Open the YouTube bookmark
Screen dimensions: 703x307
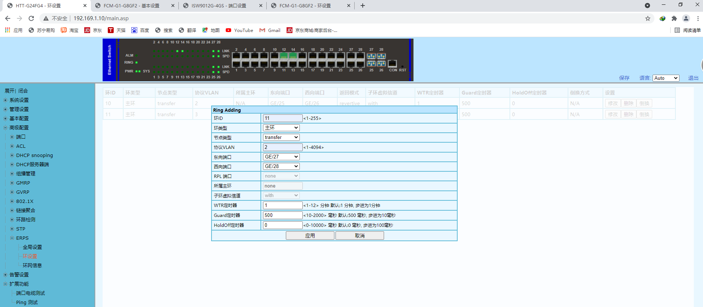tap(239, 30)
